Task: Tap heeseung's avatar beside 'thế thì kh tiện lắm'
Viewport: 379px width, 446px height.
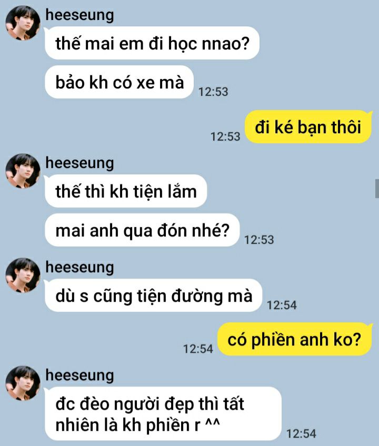Action: click(x=23, y=171)
